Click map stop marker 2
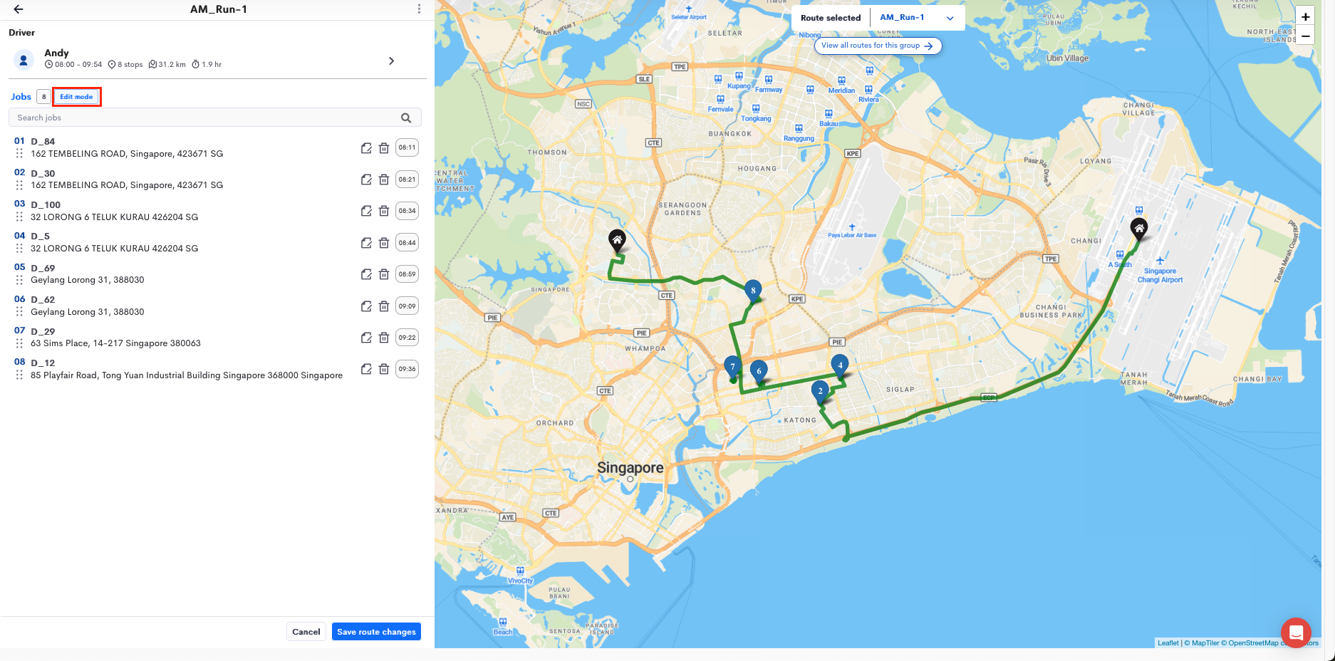The width and height of the screenshot is (1335, 661). [820, 391]
